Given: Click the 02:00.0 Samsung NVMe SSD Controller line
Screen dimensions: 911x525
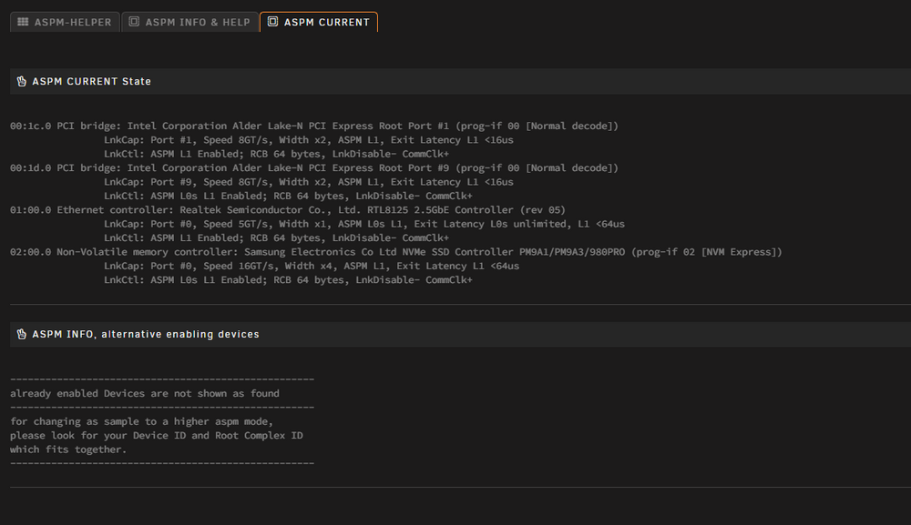Looking at the screenshot, I should tap(395, 252).
